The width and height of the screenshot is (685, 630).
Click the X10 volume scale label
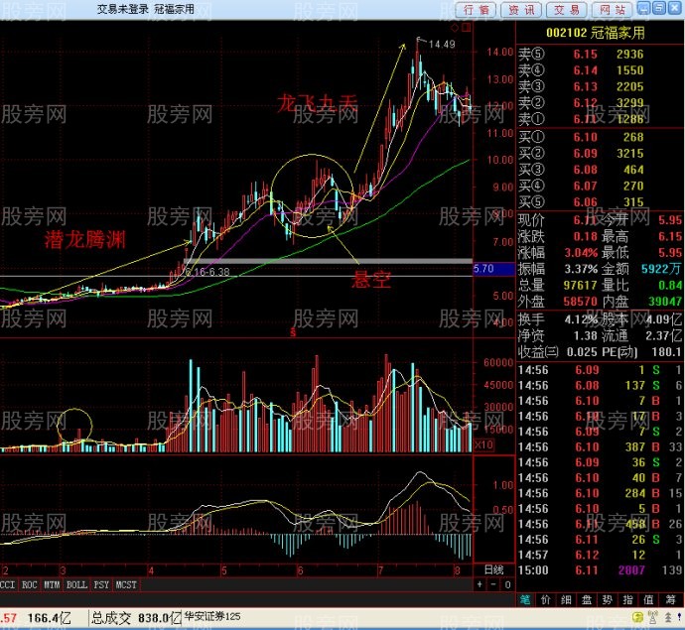484,444
